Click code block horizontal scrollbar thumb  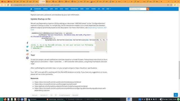[x=65, y=52]
